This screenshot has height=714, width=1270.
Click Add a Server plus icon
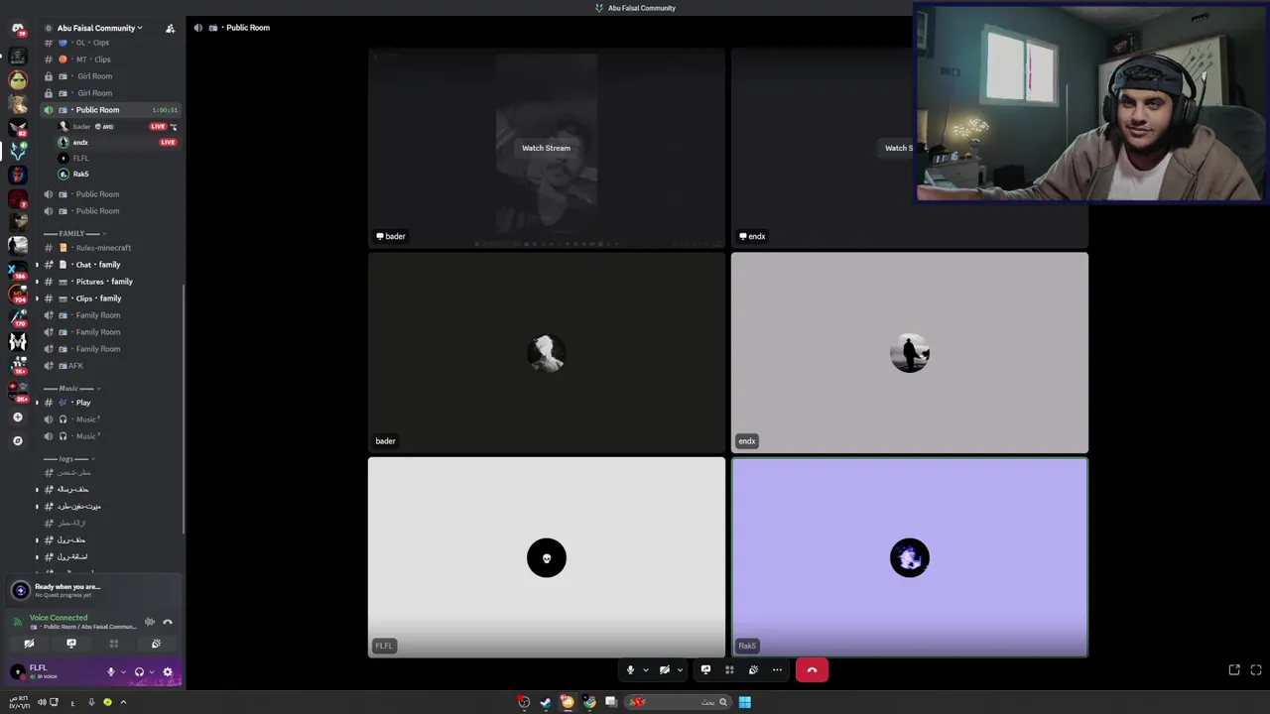[x=17, y=417]
